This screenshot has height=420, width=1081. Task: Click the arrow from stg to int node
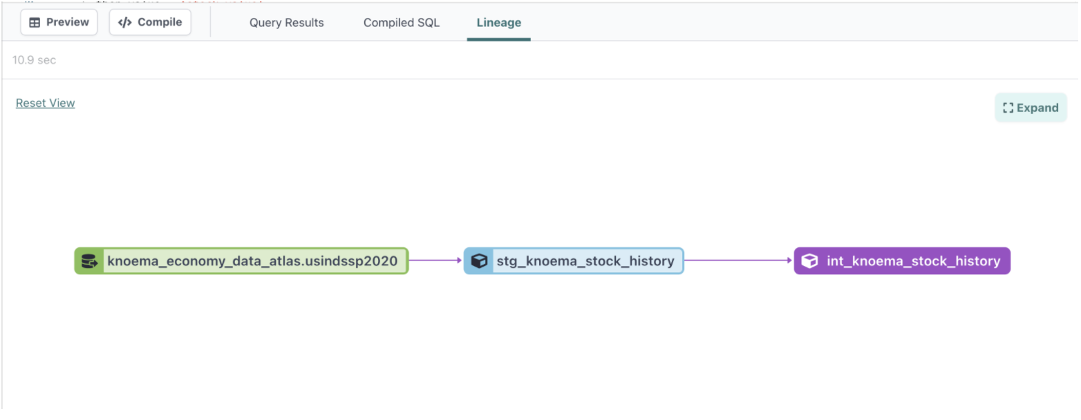tap(738, 260)
